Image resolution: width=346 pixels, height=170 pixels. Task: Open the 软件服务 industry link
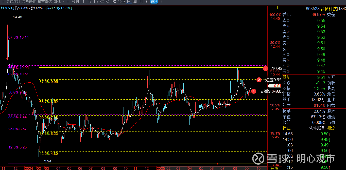[317, 128]
